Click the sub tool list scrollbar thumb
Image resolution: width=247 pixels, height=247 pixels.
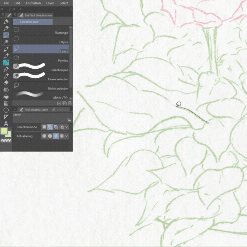(x=71, y=58)
